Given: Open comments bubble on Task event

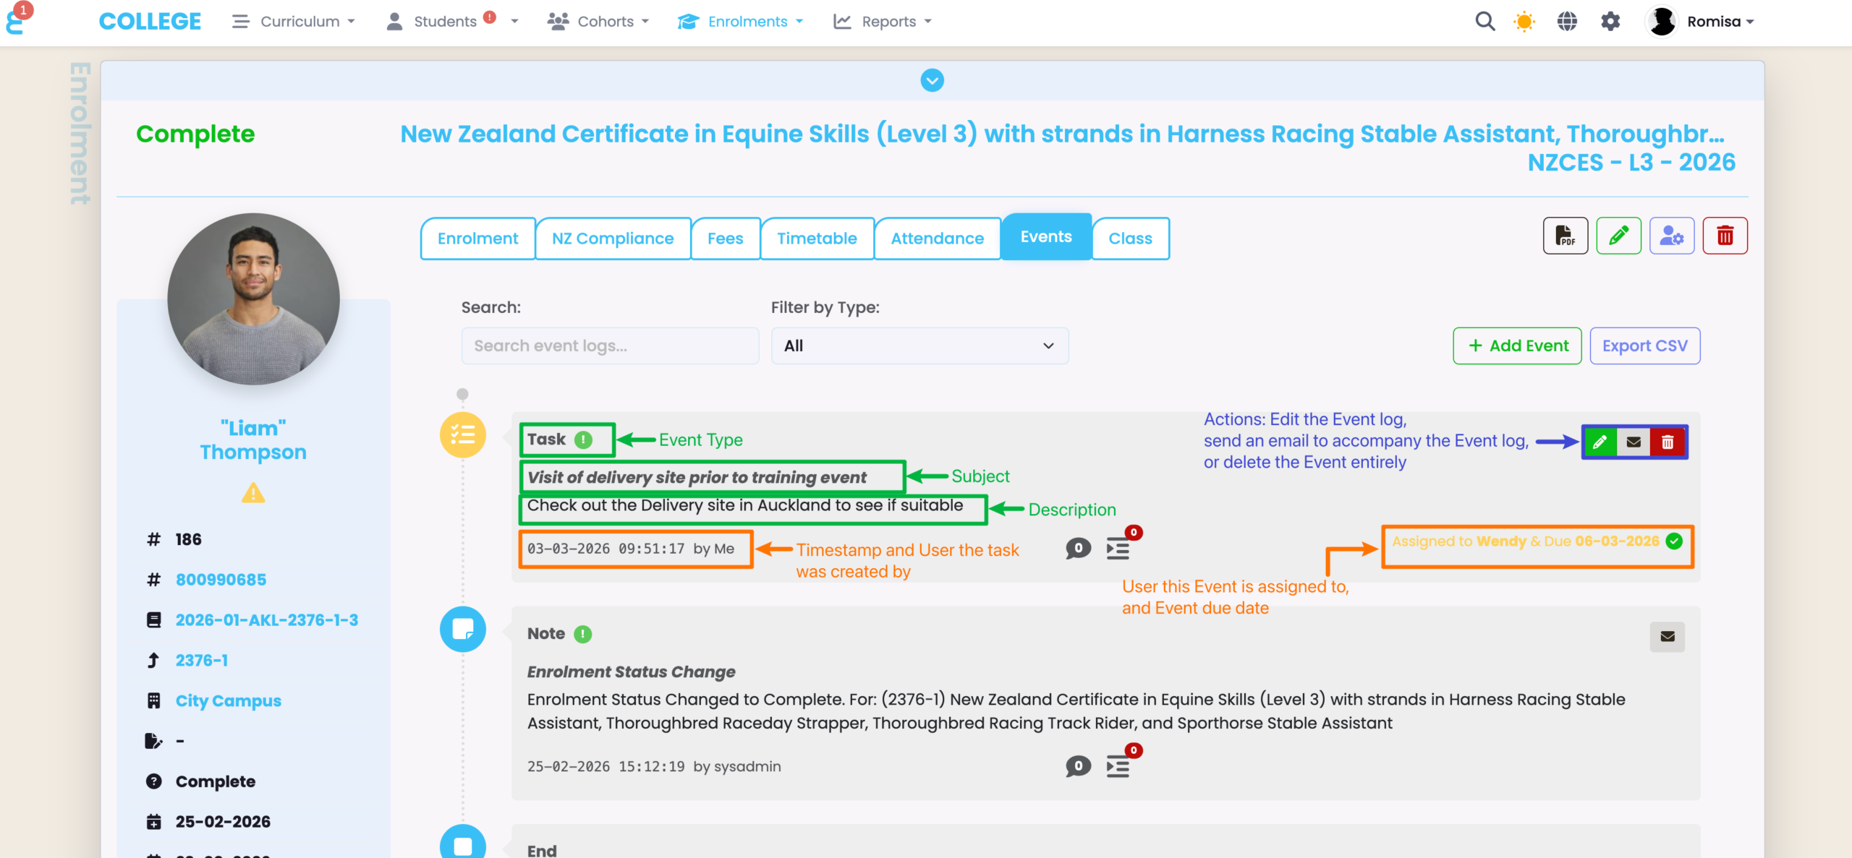Looking at the screenshot, I should click(x=1078, y=548).
